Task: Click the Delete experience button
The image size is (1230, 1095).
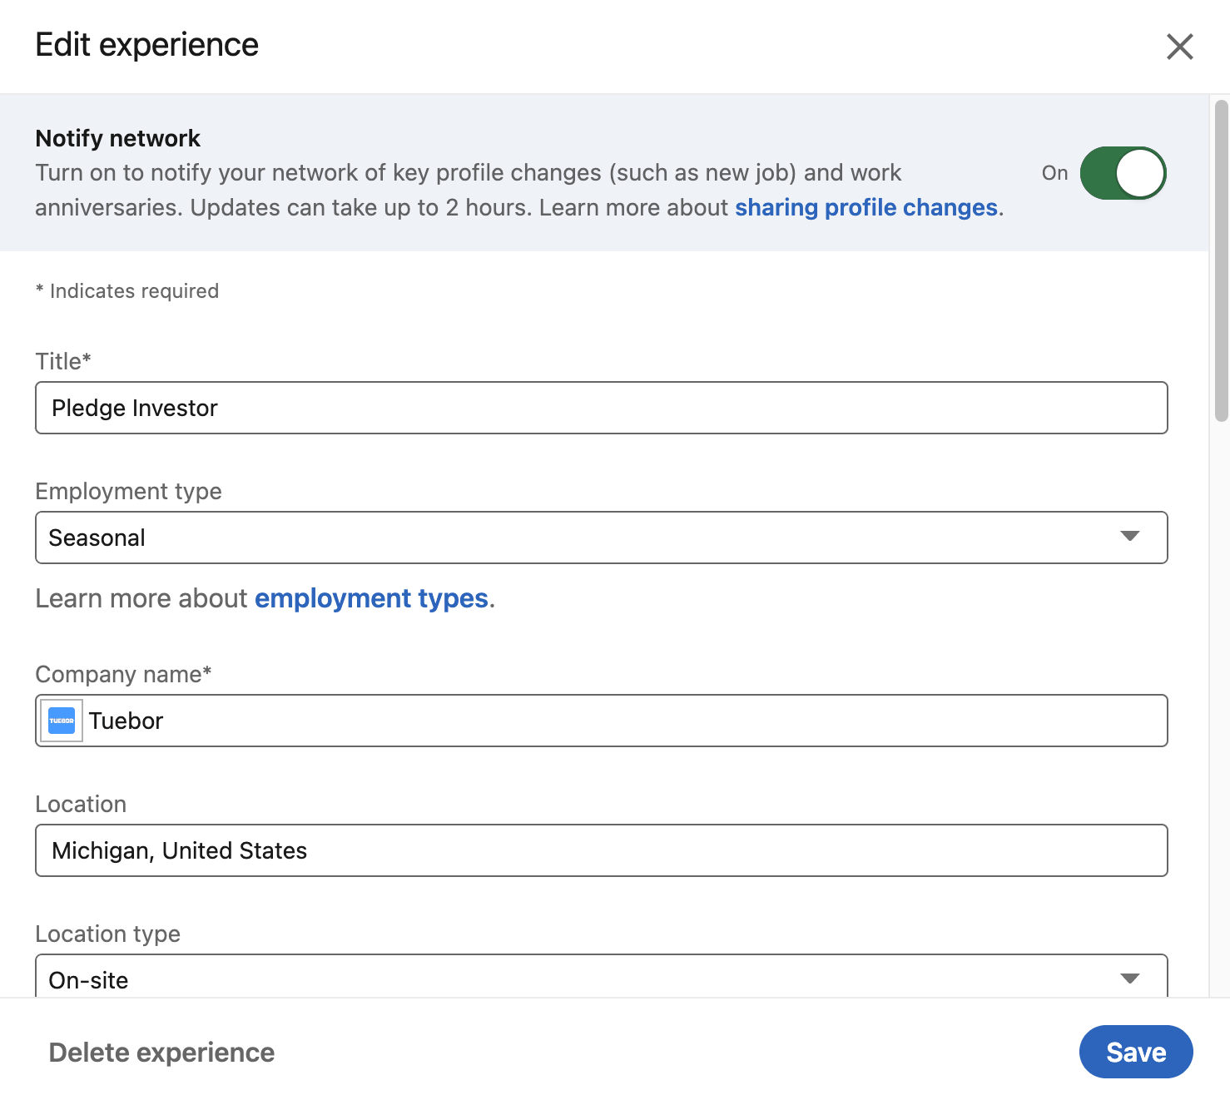Action: [161, 1053]
